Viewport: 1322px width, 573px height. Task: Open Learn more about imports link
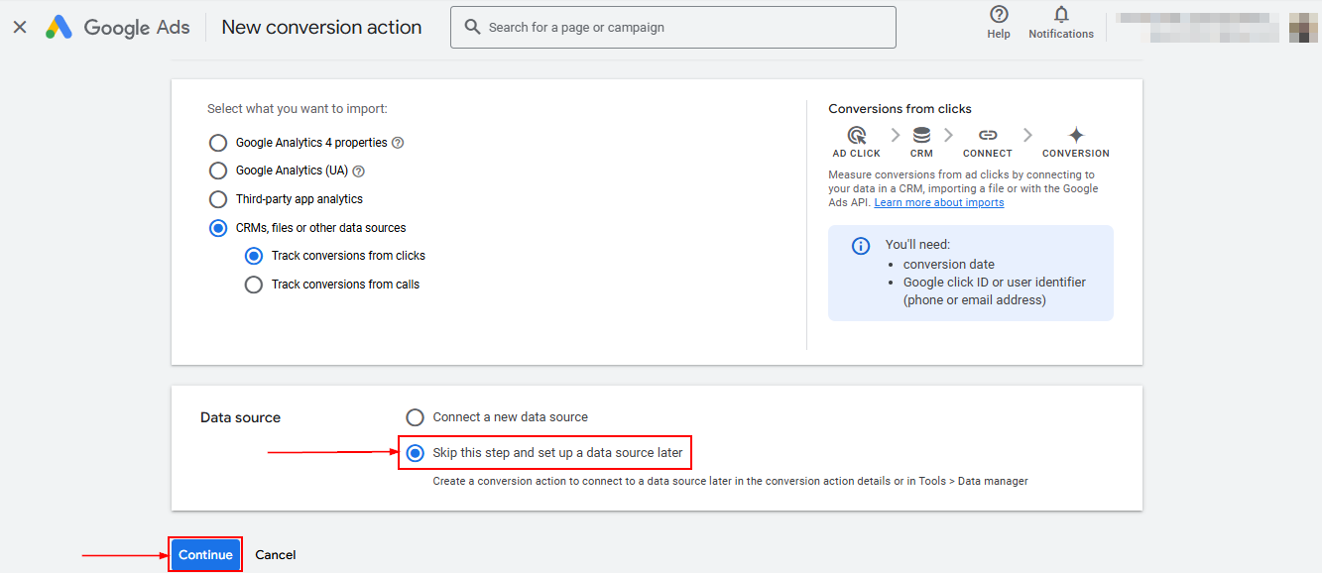(x=938, y=203)
